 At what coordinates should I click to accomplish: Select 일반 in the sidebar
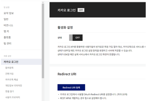(6, 19)
